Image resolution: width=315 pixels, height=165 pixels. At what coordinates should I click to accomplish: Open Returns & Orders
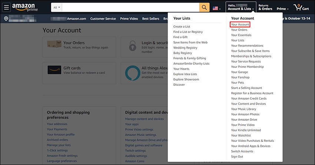coord(265,7)
